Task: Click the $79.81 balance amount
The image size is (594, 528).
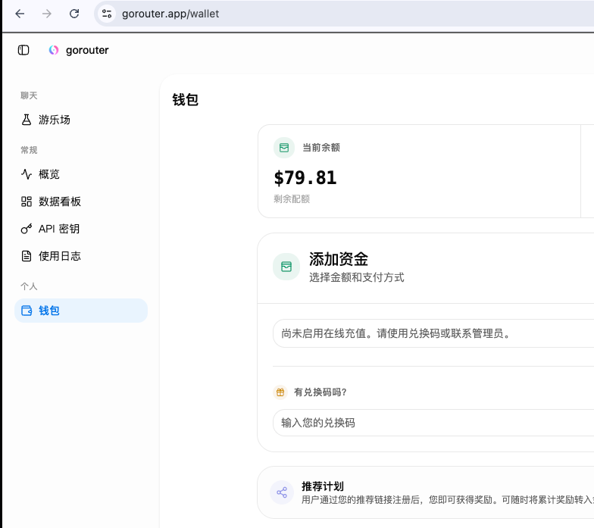Action: pos(305,177)
